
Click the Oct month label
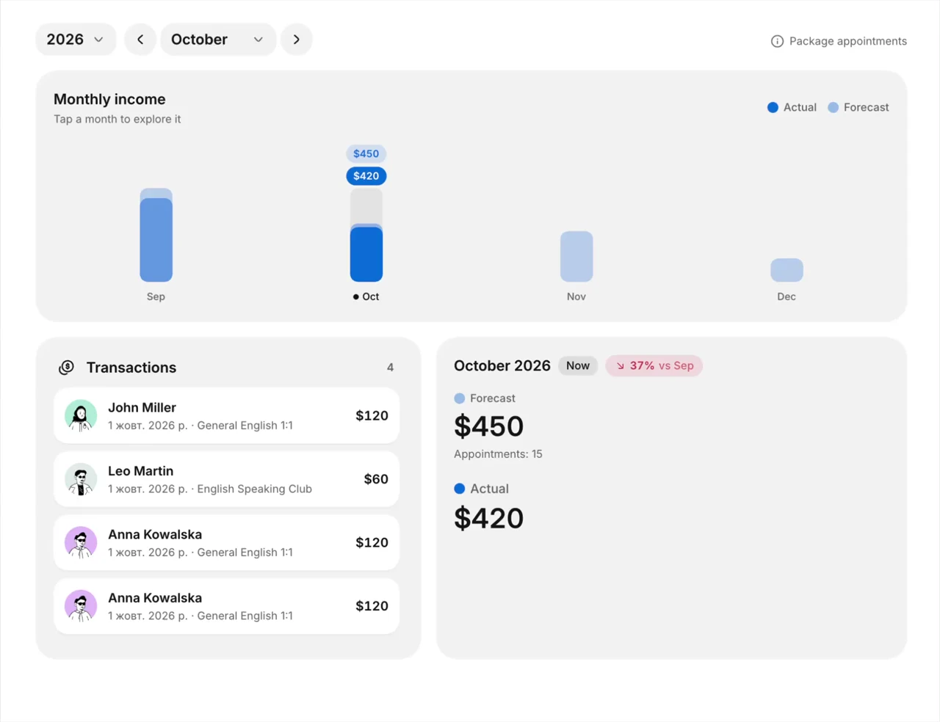[x=371, y=296]
